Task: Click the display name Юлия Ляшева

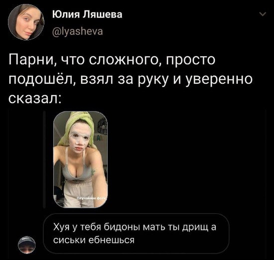Action: 87,14
